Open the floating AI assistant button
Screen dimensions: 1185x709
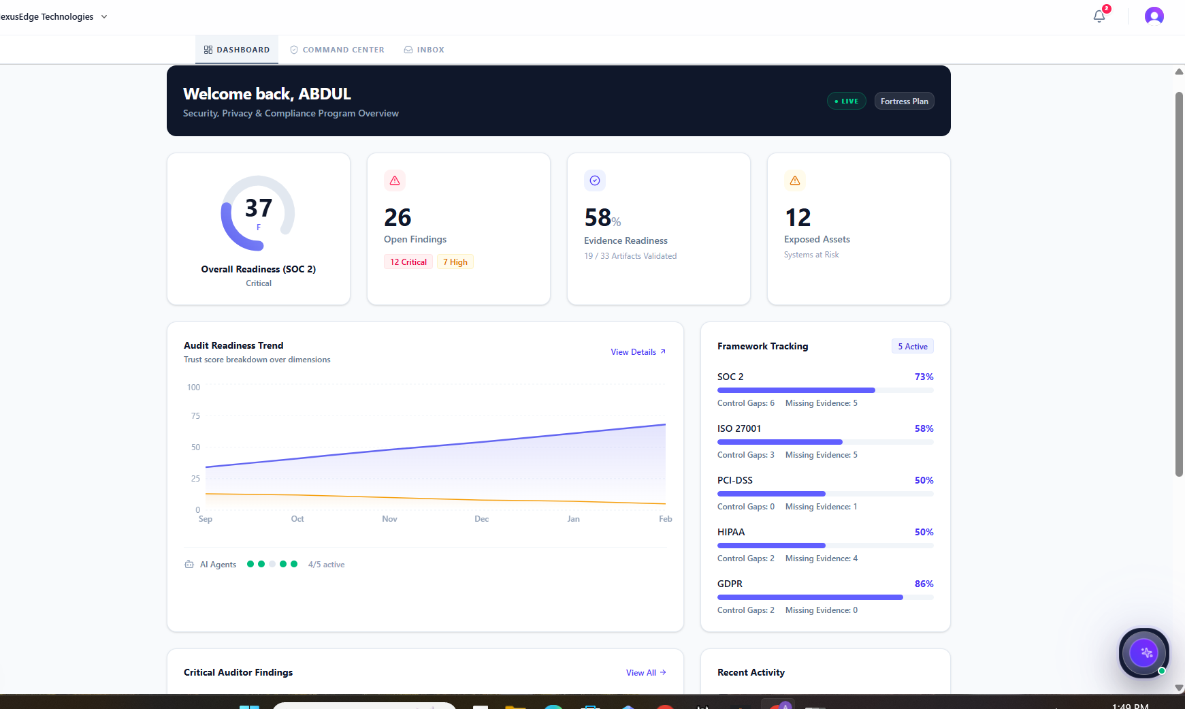pyautogui.click(x=1144, y=652)
